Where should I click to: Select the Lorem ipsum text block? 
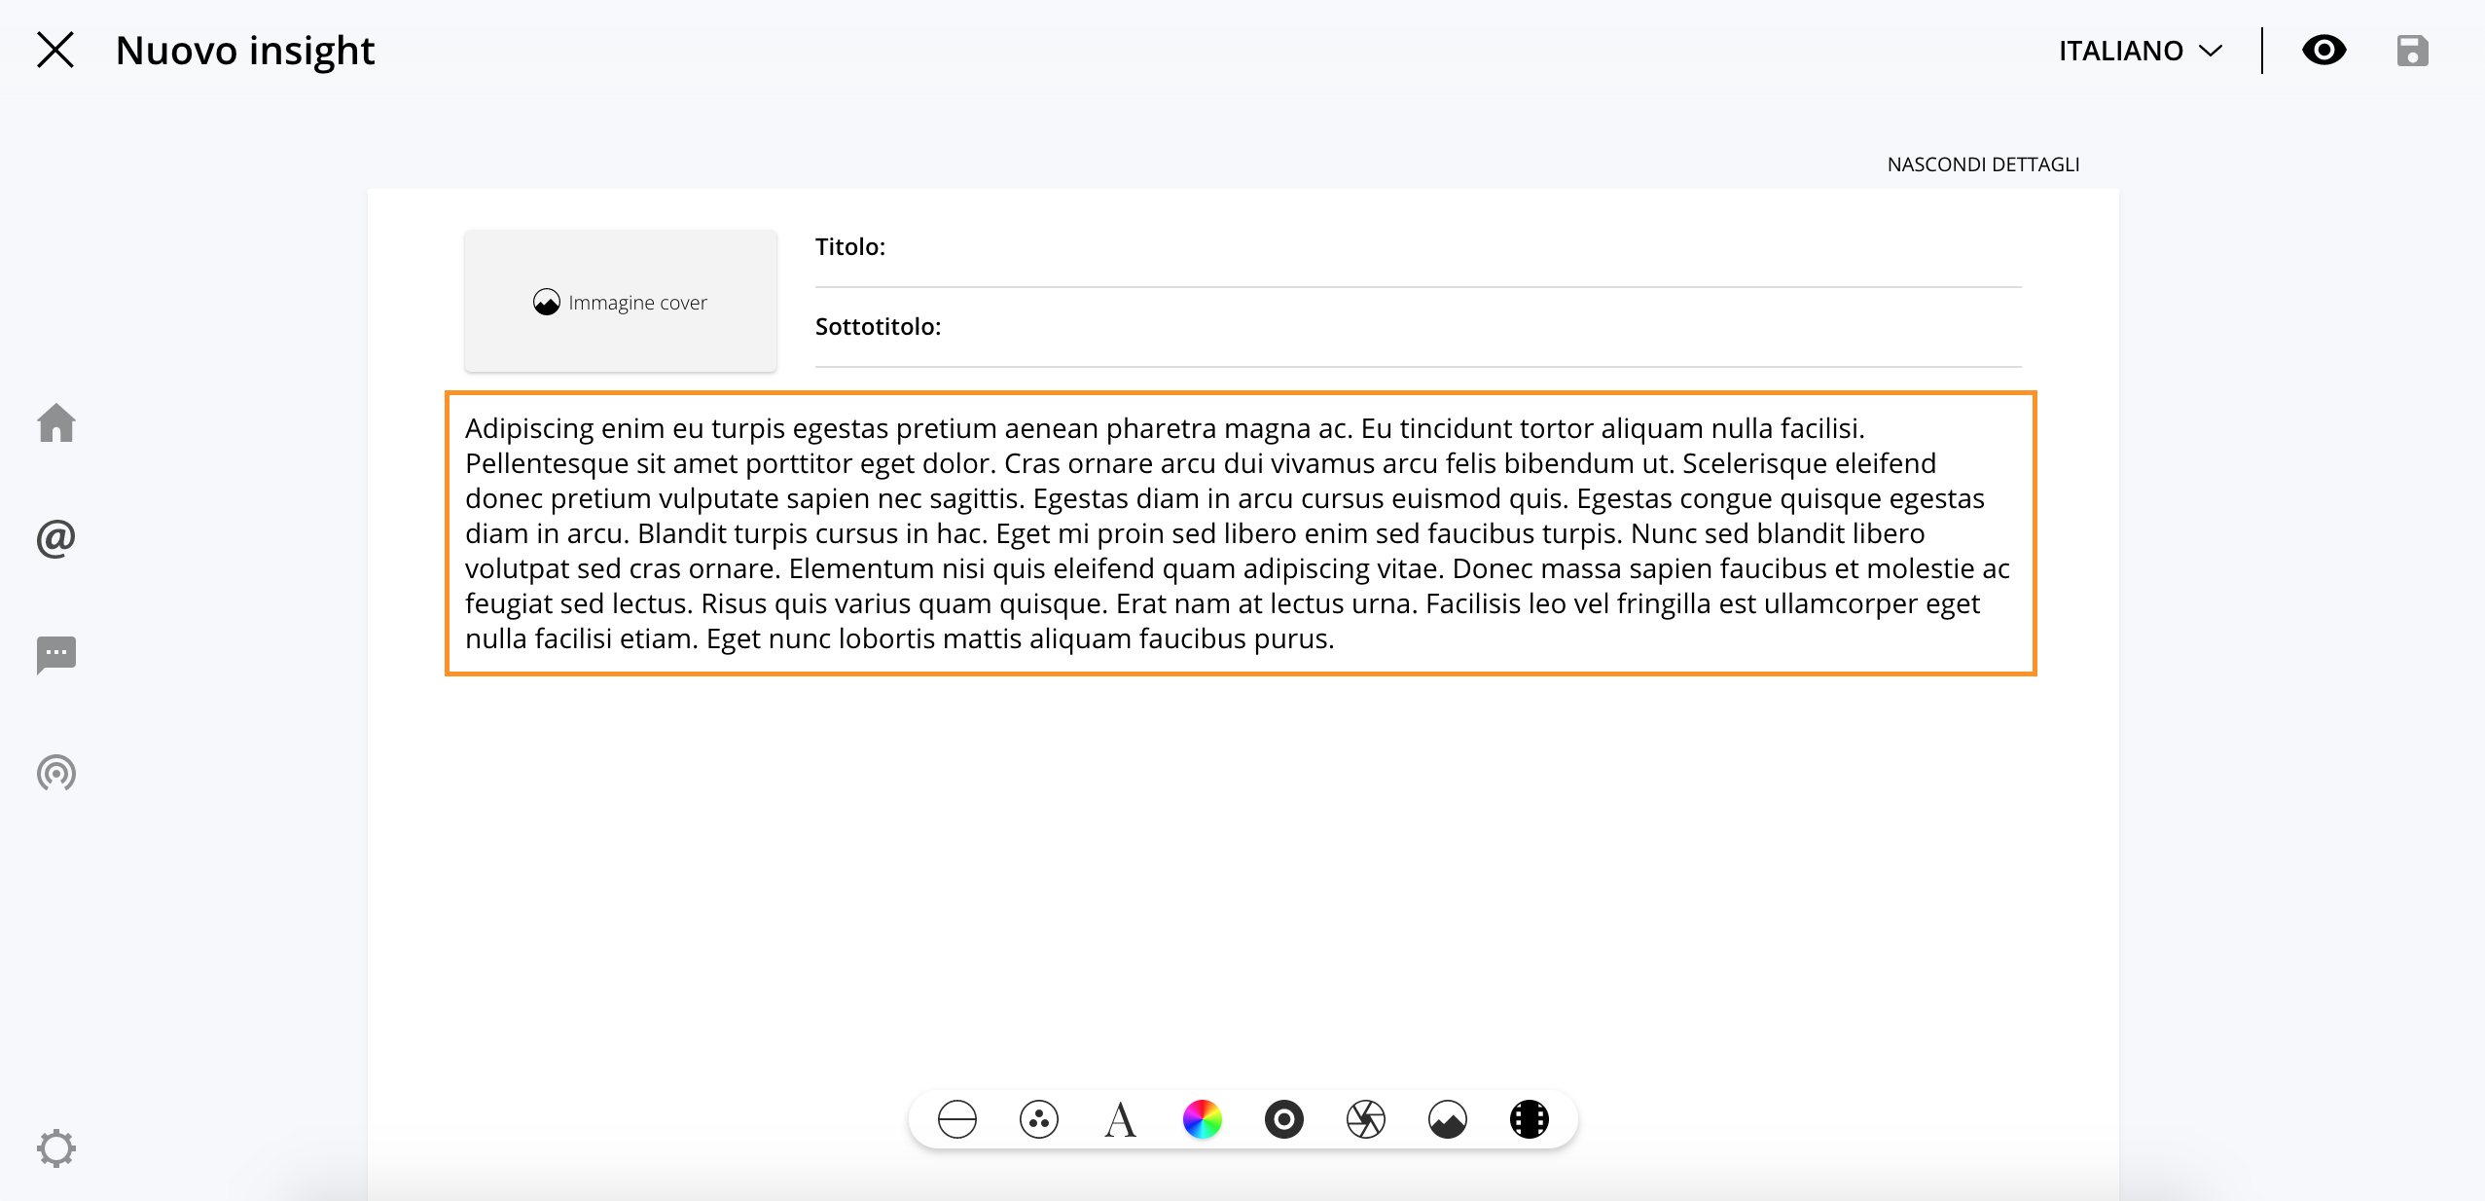tap(1241, 533)
